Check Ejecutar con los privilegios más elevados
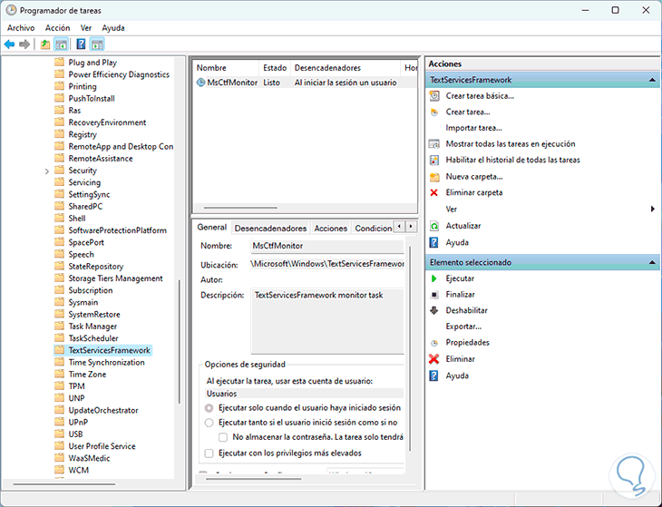662x507 pixels. pyautogui.click(x=209, y=453)
